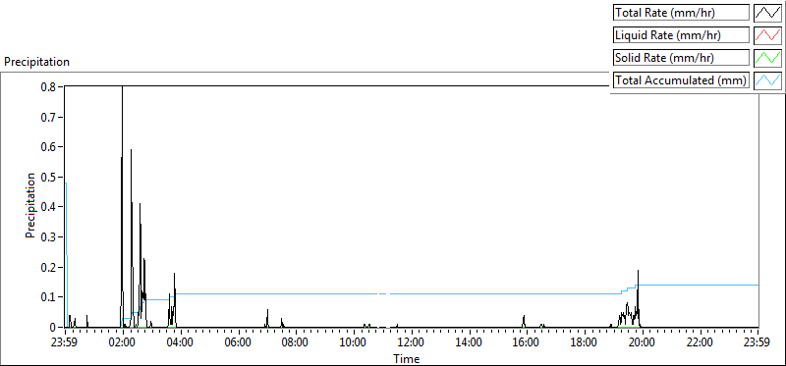Image resolution: width=786 pixels, height=366 pixels.
Task: Open the Liquid Rate plot style icon
Action: click(x=768, y=35)
